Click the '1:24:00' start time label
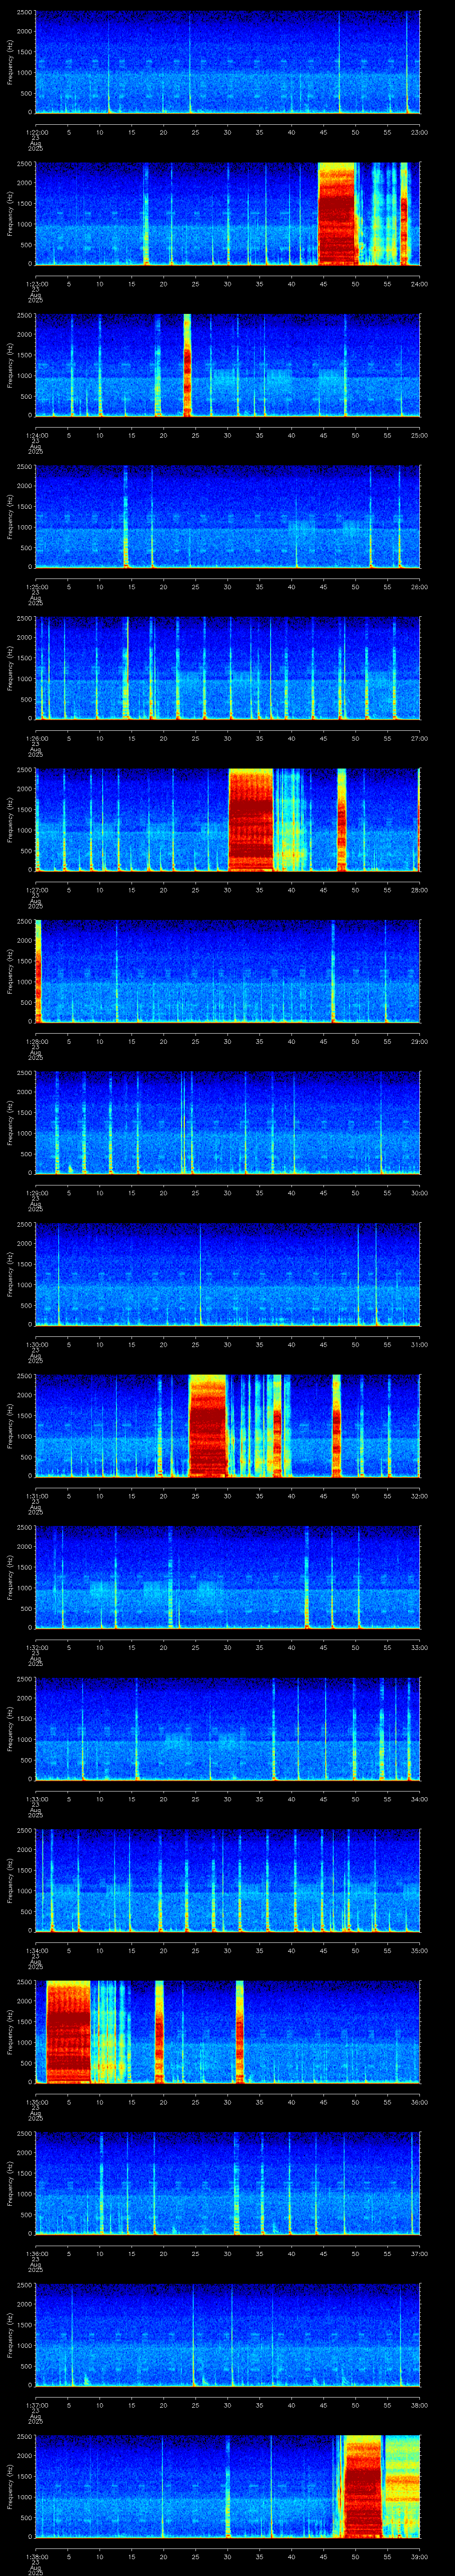This screenshot has height=2576, width=455. click(x=36, y=435)
